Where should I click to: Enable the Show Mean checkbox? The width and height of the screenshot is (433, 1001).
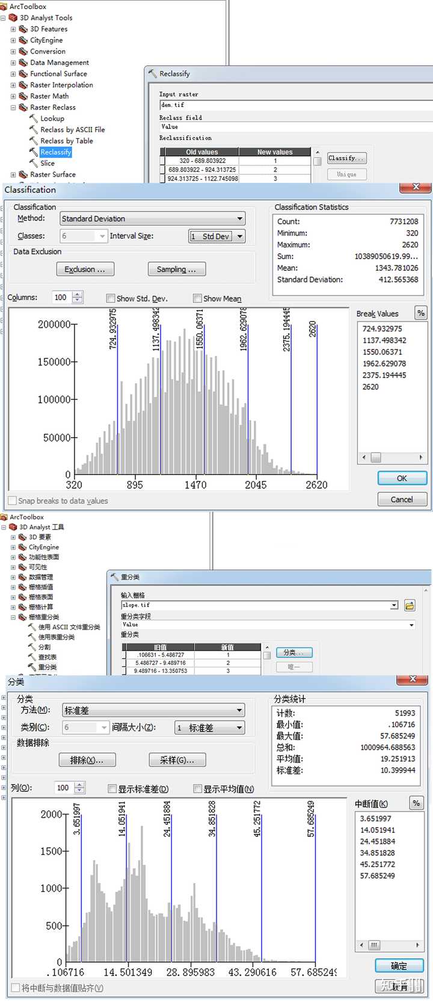pos(197,298)
